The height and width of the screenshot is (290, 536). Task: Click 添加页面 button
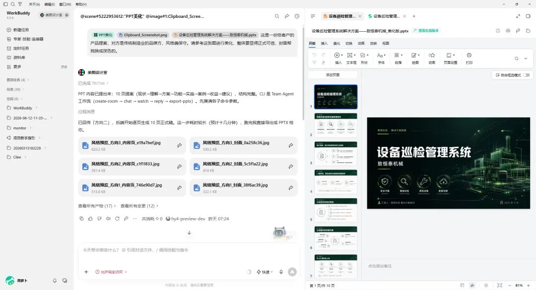click(333, 75)
